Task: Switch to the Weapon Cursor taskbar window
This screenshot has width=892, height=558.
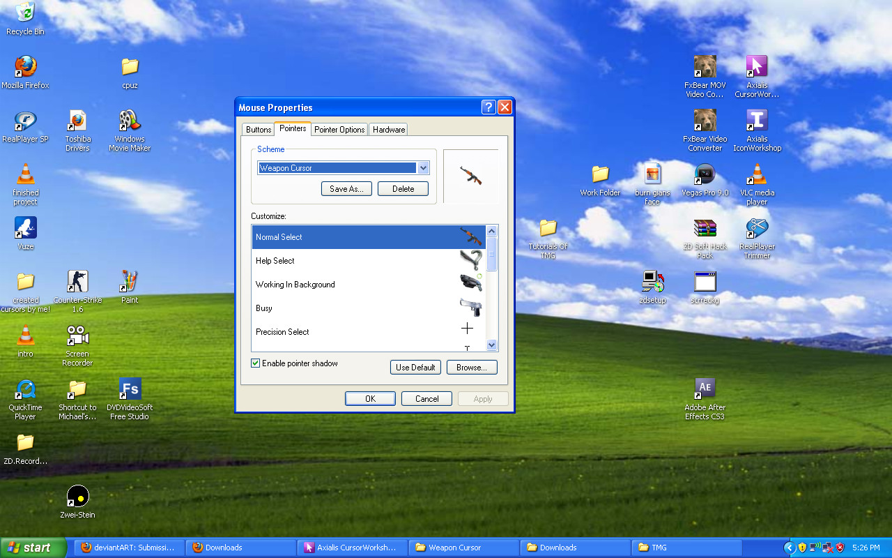Action: pyautogui.click(x=463, y=548)
